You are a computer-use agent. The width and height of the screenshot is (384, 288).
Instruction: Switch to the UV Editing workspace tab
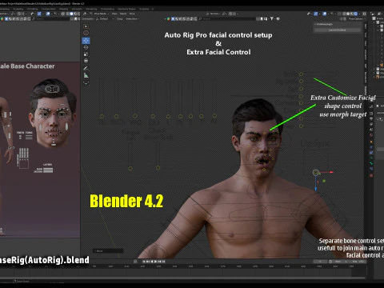32,9
